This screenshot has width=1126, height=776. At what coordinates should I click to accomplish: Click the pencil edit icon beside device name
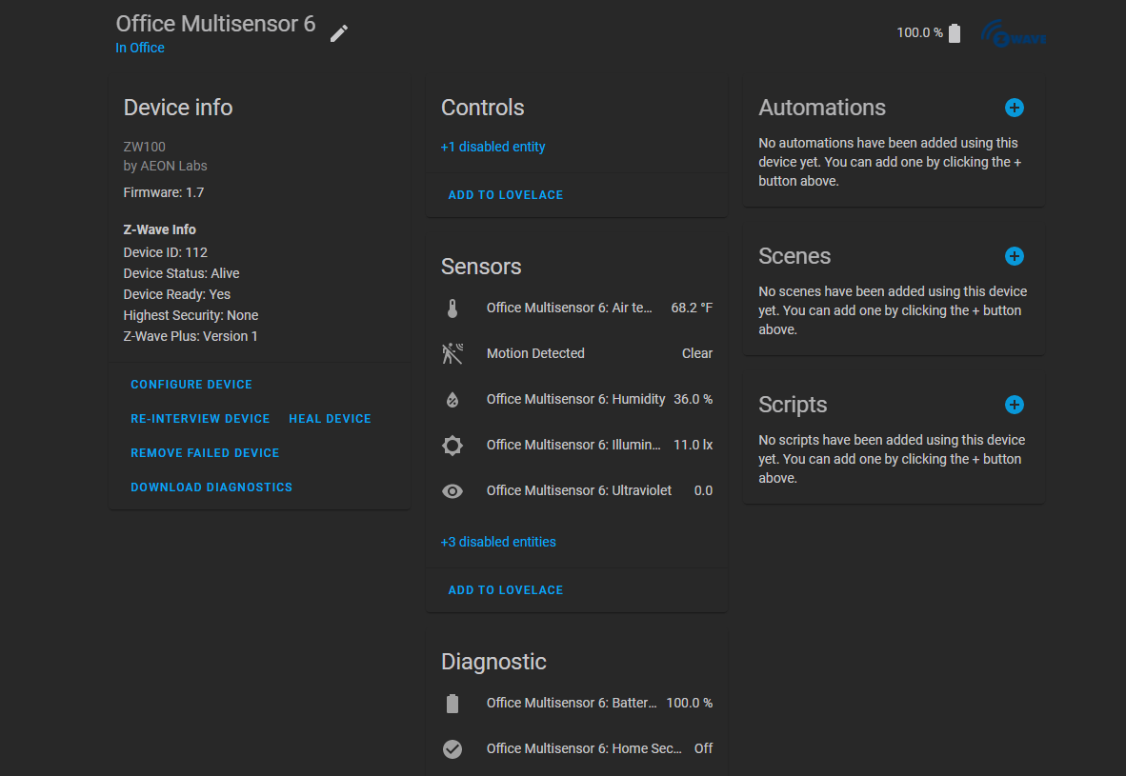[x=339, y=33]
